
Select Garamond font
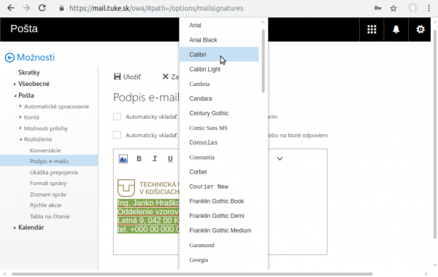point(219,245)
